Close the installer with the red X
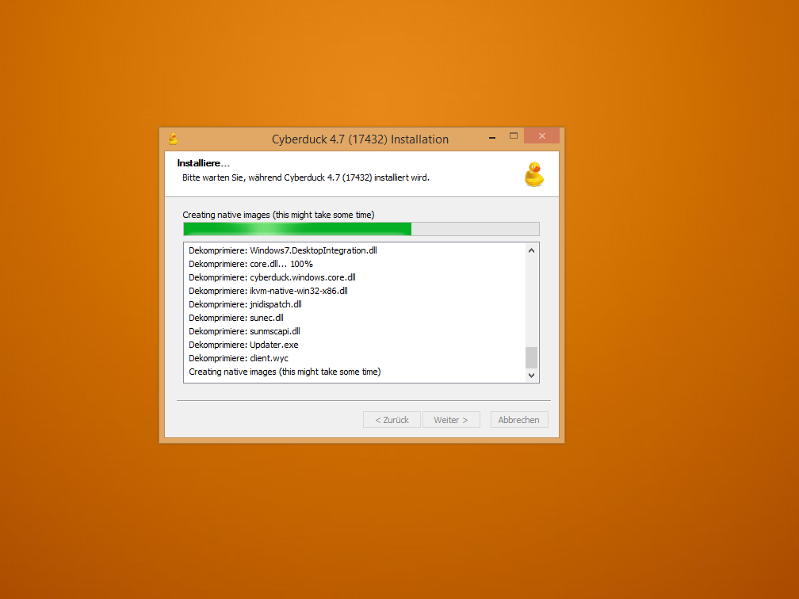This screenshot has height=599, width=799. (x=541, y=136)
